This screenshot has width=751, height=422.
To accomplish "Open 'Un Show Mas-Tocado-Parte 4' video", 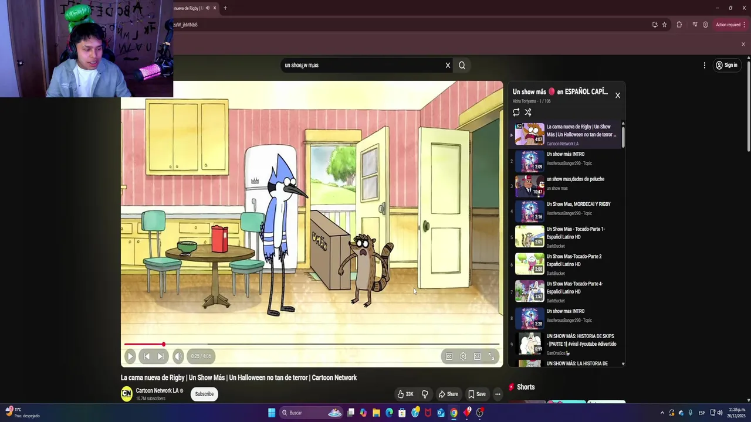I will coord(566,291).
